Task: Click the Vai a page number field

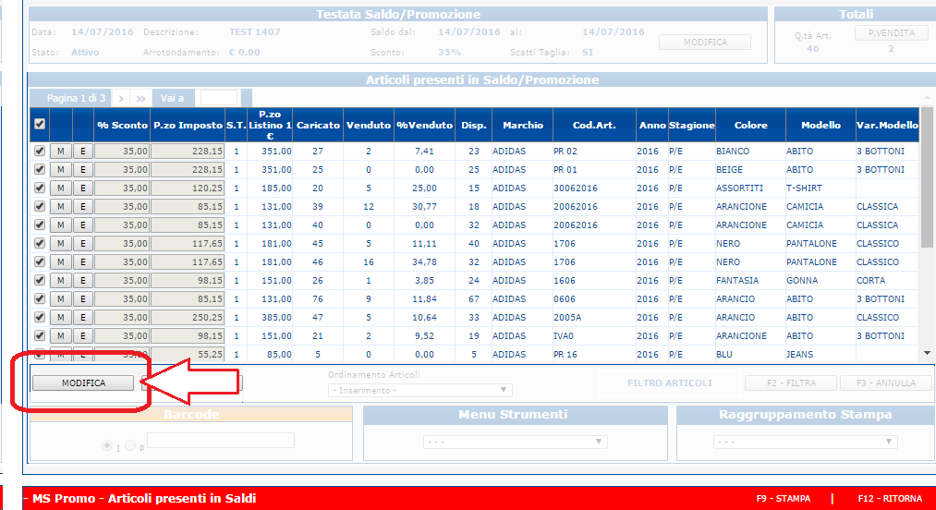Action: click(218, 97)
